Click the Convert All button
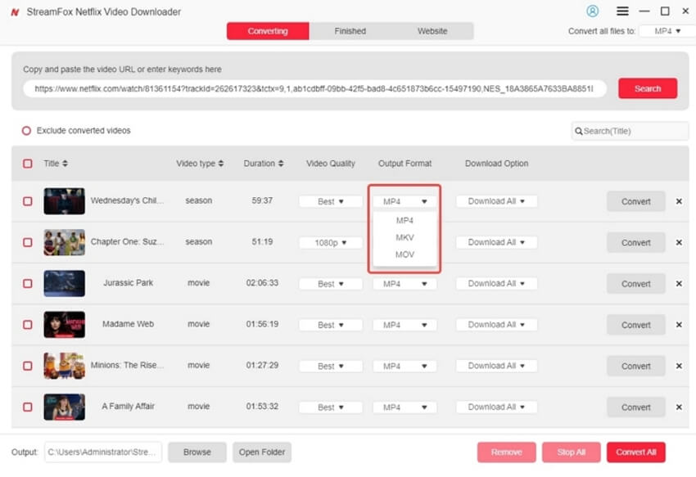Image resolution: width=696 pixels, height=477 pixels. point(635,452)
